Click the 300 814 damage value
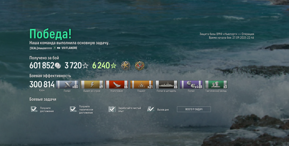This screenshot has width=289, height=146. 42,85
